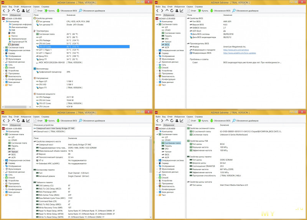Expand Сеть node in the chipset window tree
Image resolution: width=307 pixels, height=220 pixels.
point(3,175)
